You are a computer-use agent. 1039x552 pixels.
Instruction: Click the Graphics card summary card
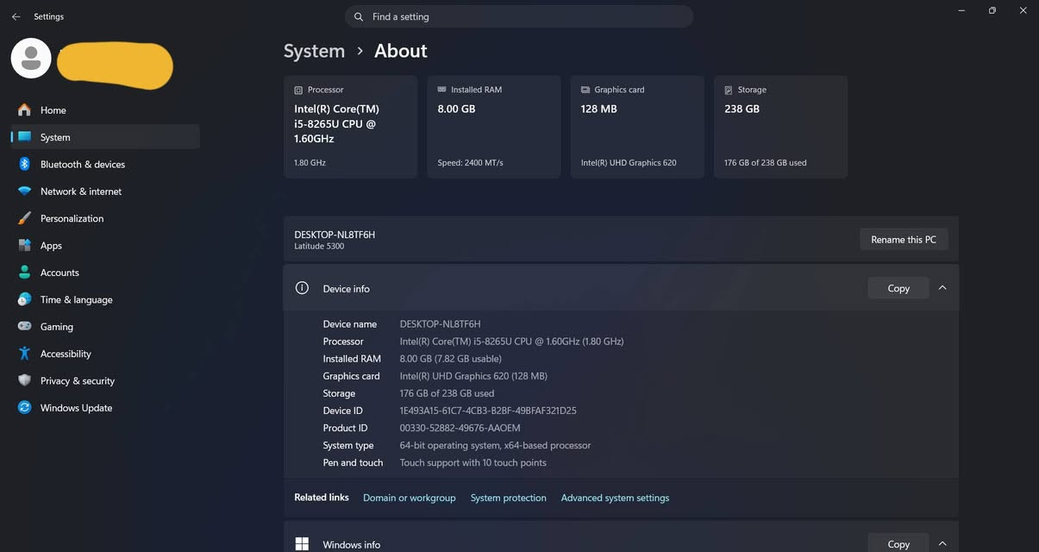(x=637, y=127)
